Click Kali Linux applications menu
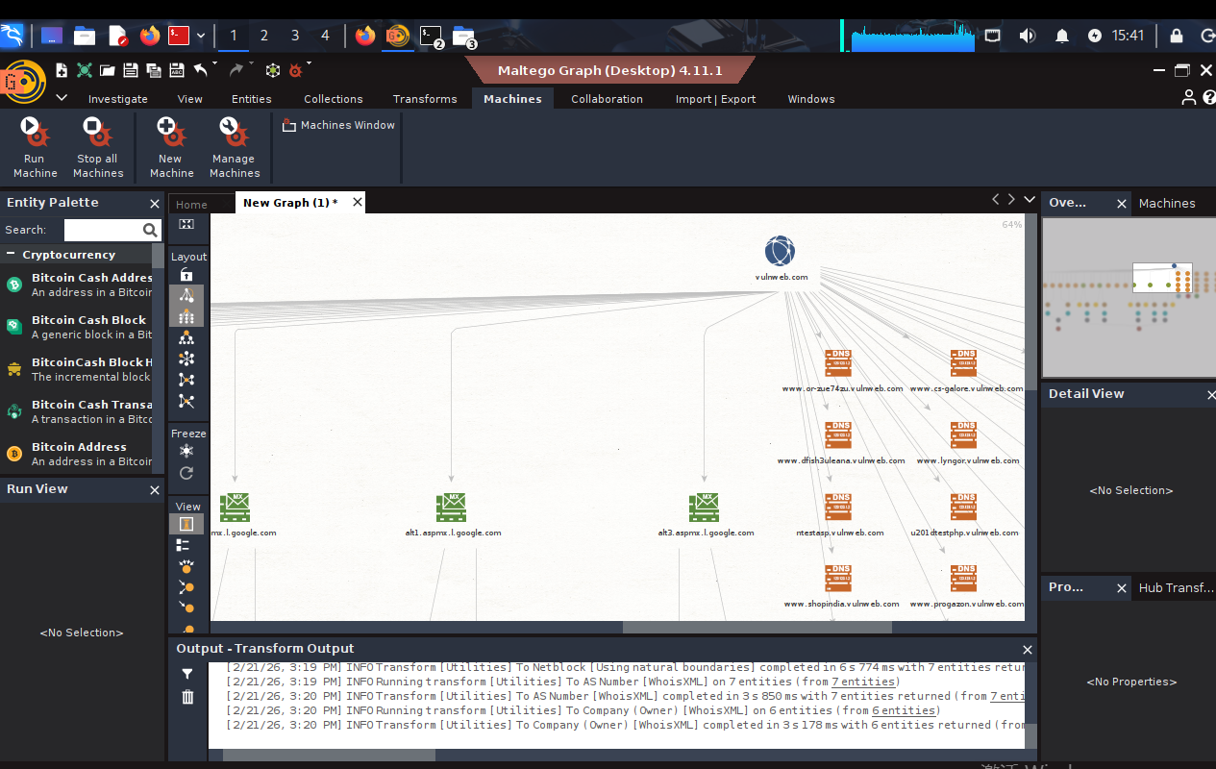This screenshot has width=1216, height=769. (x=12, y=36)
